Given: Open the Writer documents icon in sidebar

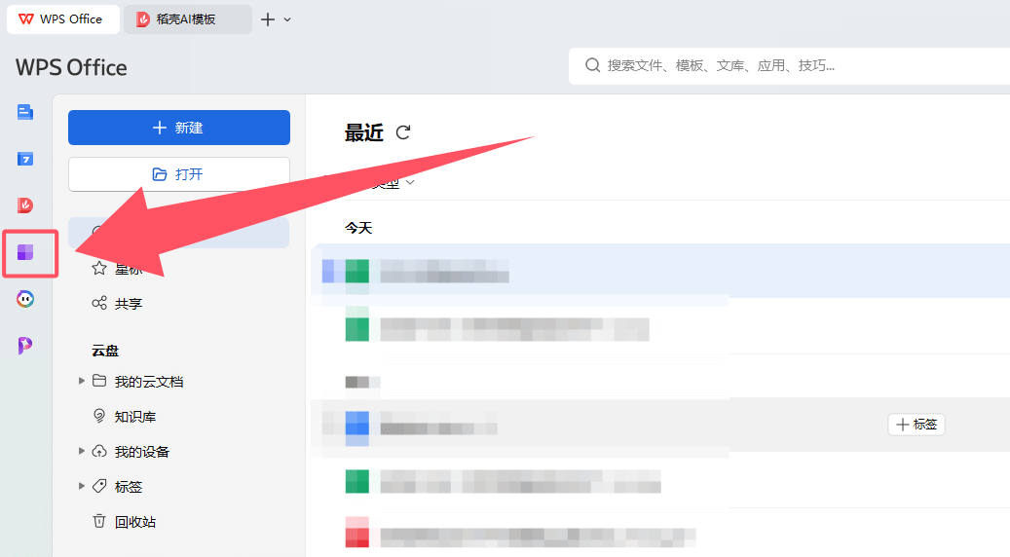Looking at the screenshot, I should 25,113.
